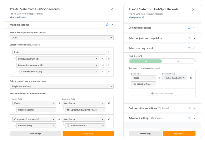
Task: Click the info icon for Connection settings
Action: (x=189, y=28)
